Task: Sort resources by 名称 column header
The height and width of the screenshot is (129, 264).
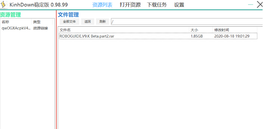Action: 16,22
